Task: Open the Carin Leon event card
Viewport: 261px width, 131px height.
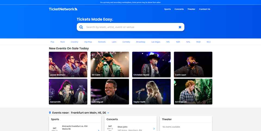Action: [x=193, y=65]
